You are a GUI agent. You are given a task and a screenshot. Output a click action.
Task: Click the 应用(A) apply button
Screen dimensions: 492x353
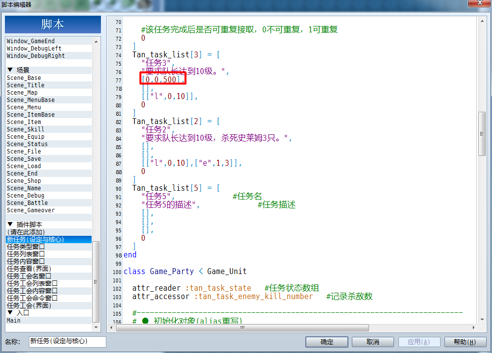(419, 342)
